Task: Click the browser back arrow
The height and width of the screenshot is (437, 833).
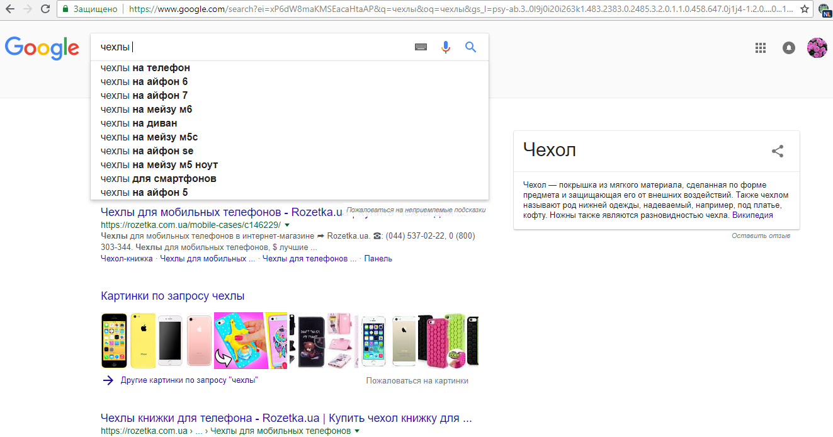Action: 10,9
